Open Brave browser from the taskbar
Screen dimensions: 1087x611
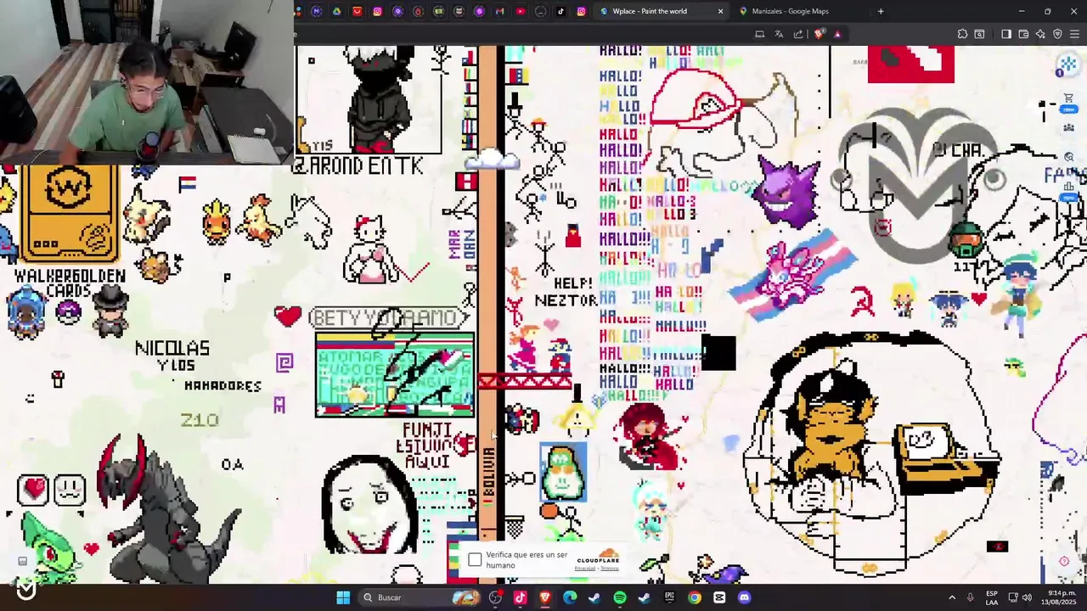(544, 597)
